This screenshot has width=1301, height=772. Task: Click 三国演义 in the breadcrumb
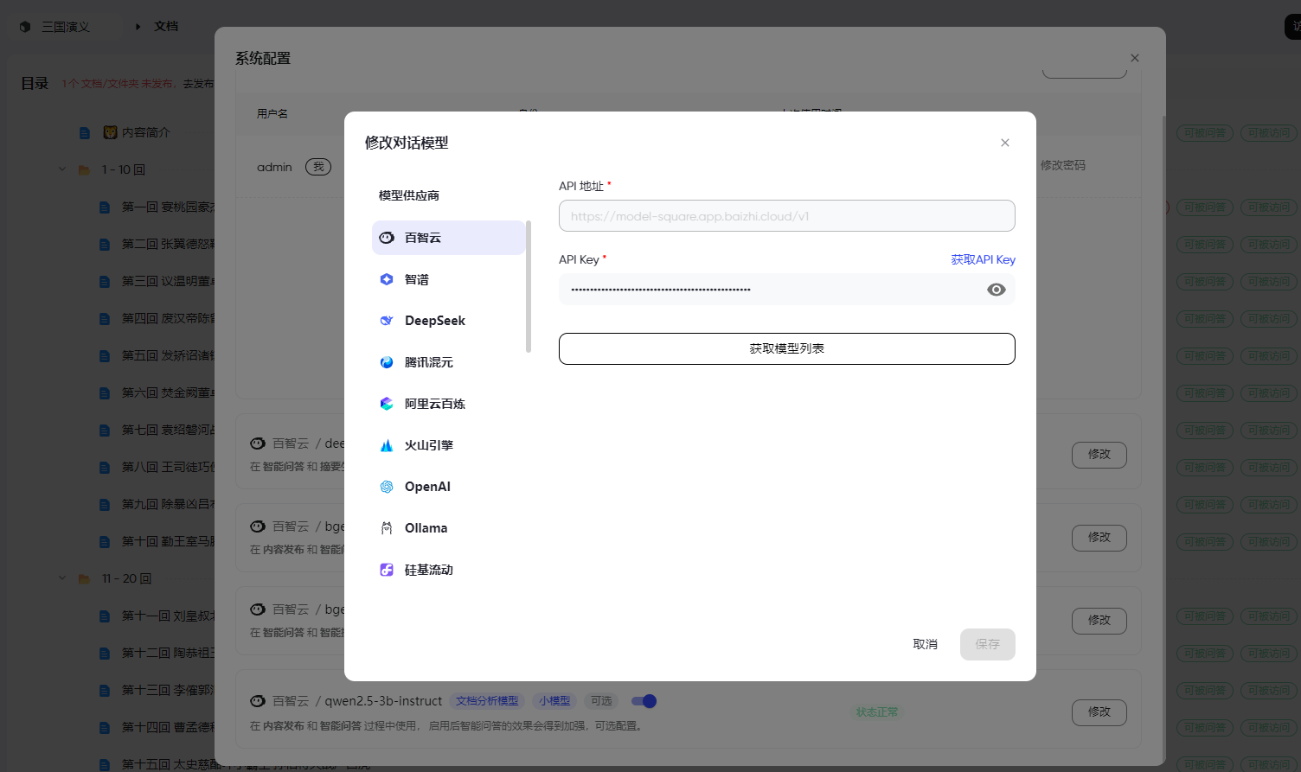coord(66,27)
